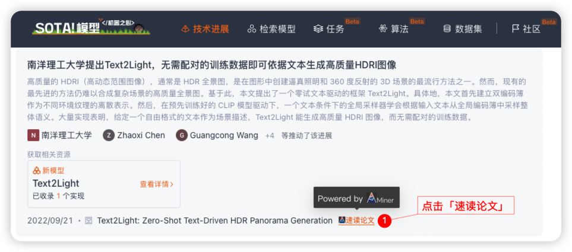Open the Text2Light Zero-Shot paper title link
The image size is (572, 252).
click(x=215, y=221)
